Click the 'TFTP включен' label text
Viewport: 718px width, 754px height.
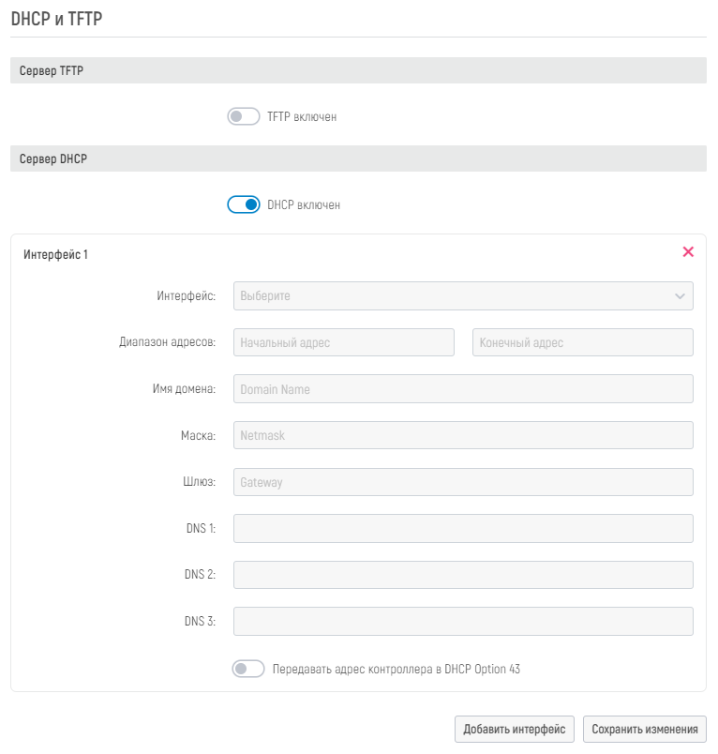pos(302,117)
